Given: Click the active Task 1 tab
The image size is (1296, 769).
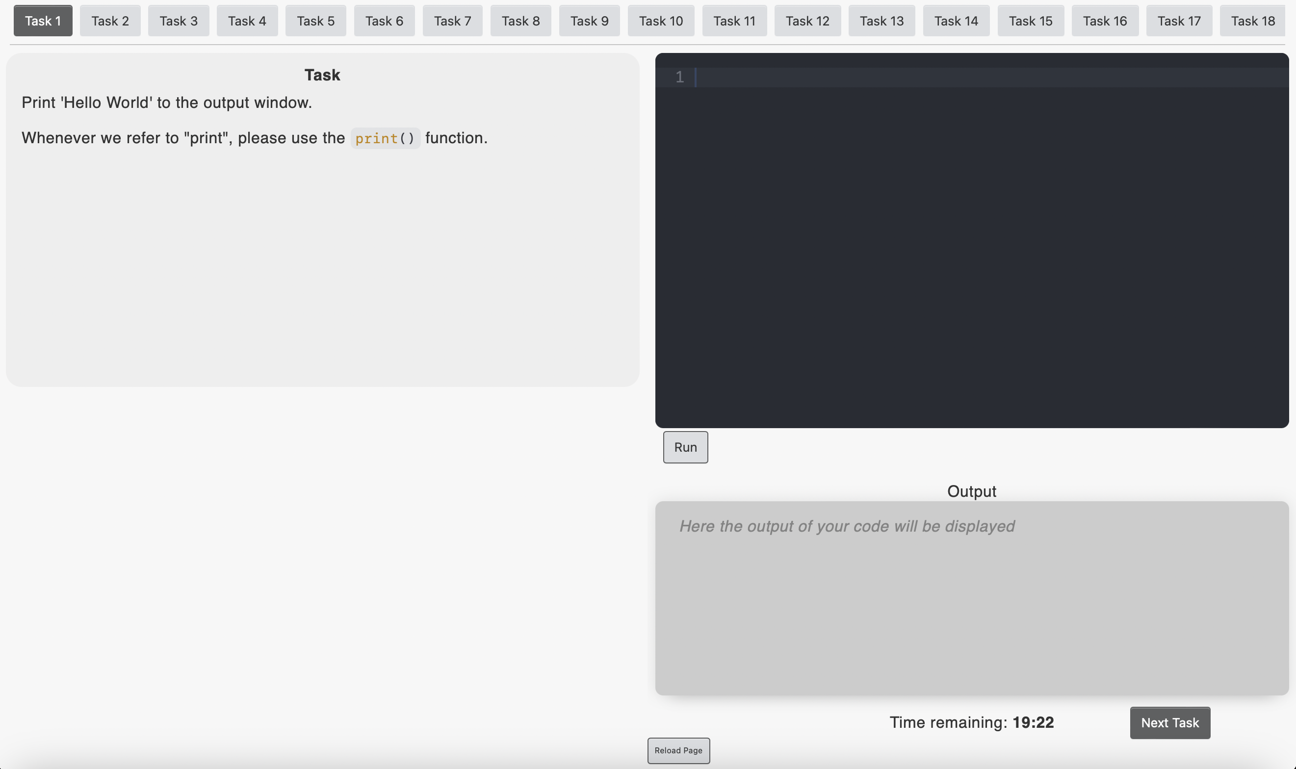Looking at the screenshot, I should 43,21.
